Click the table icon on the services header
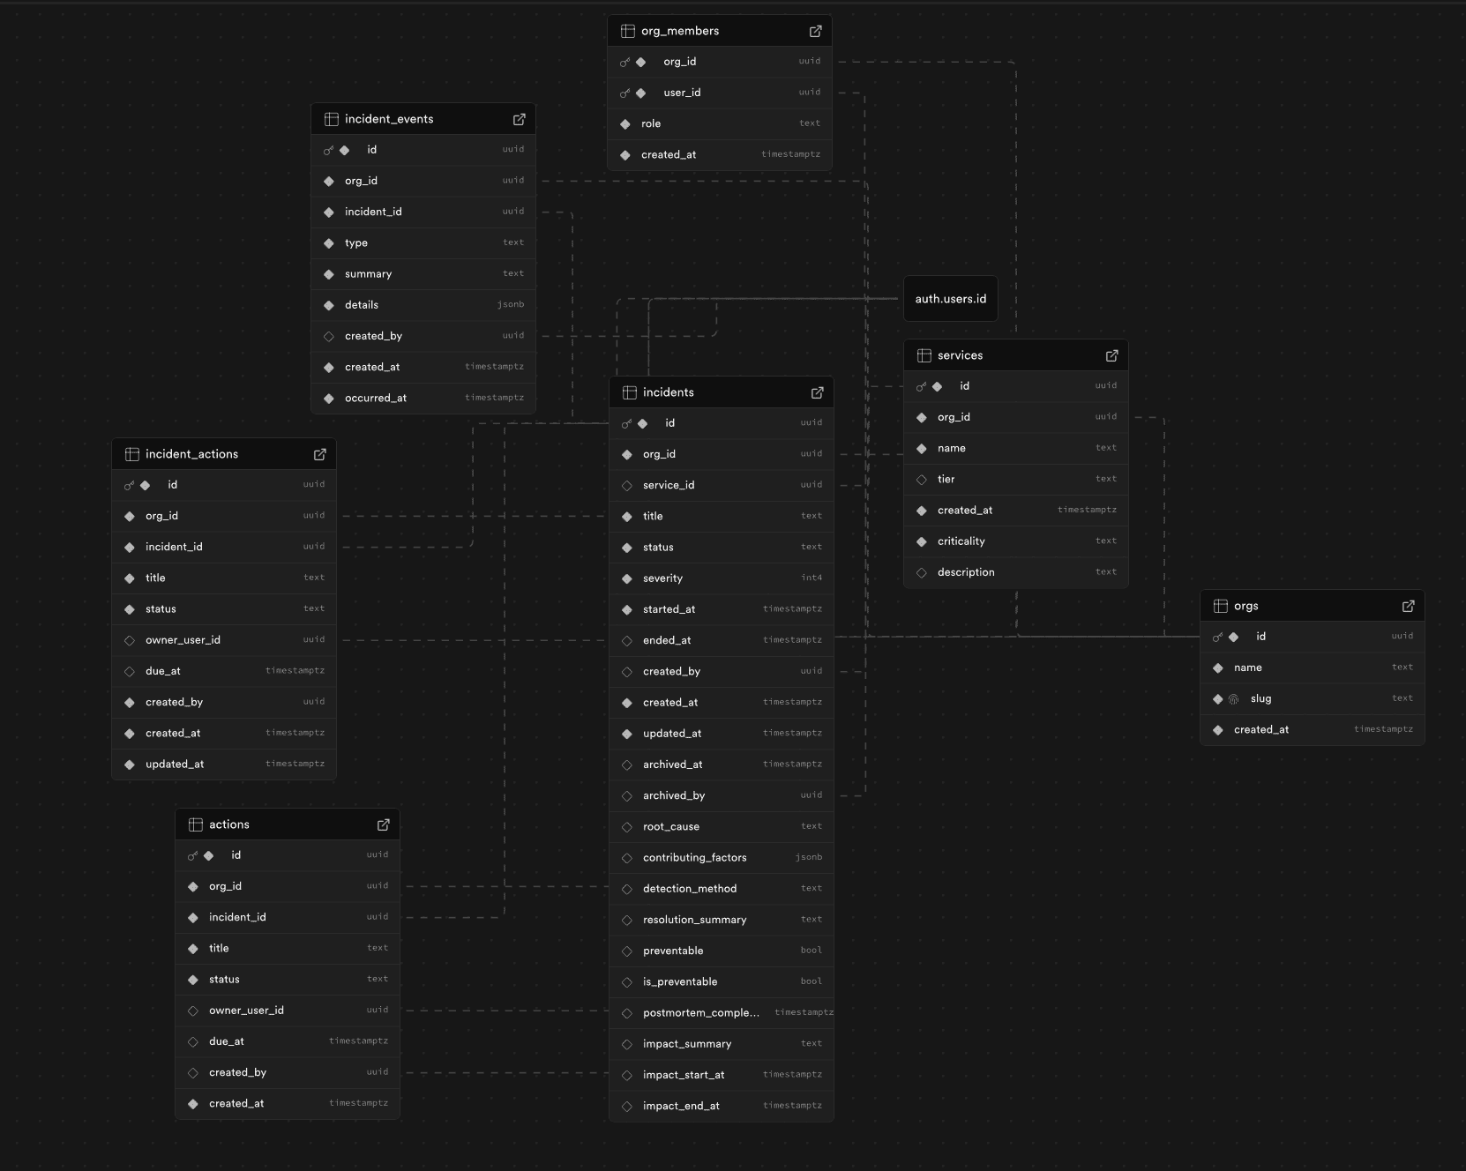Viewport: 1466px width, 1171px height. pyautogui.click(x=924, y=355)
